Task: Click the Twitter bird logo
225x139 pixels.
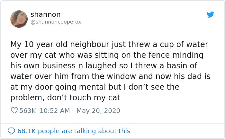Action: click(211, 15)
